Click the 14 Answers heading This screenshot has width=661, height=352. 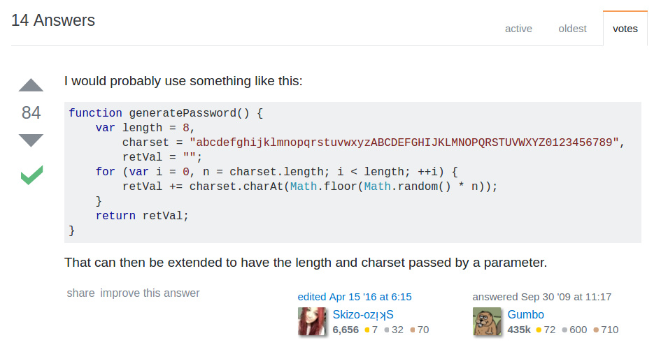coord(53,20)
